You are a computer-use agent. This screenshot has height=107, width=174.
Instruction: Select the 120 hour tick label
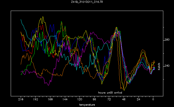[80, 100]
